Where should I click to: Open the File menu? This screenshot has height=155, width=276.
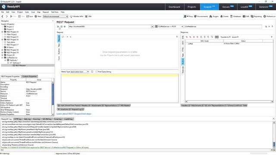pyautogui.click(x=3, y=12)
